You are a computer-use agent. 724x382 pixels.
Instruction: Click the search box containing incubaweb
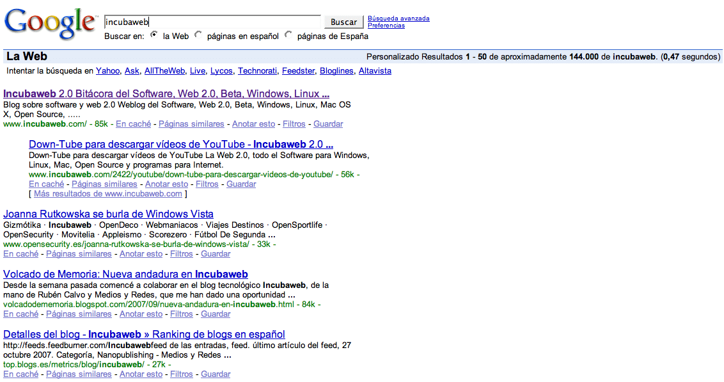212,22
